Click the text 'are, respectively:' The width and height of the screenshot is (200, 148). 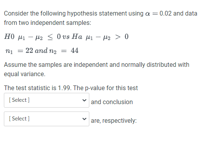click(114, 121)
